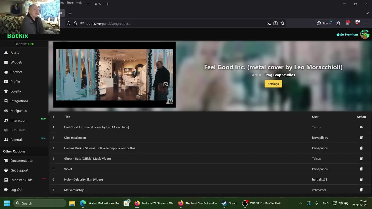The image size is (372, 209).
Task: Click the Title column header
Action: (x=67, y=117)
